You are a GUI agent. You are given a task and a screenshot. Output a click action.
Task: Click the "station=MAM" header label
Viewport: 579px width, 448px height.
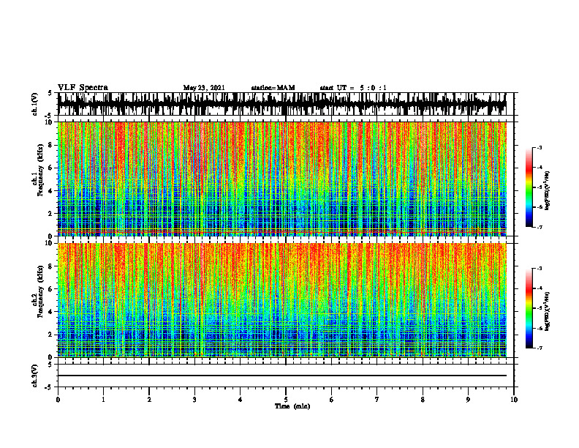[x=273, y=88]
